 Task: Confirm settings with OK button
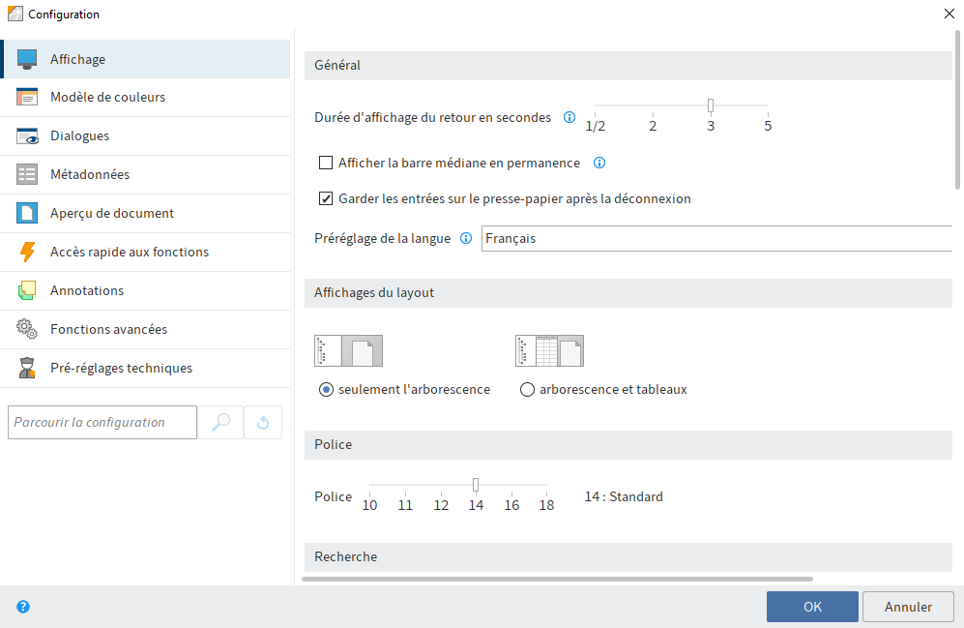(811, 607)
